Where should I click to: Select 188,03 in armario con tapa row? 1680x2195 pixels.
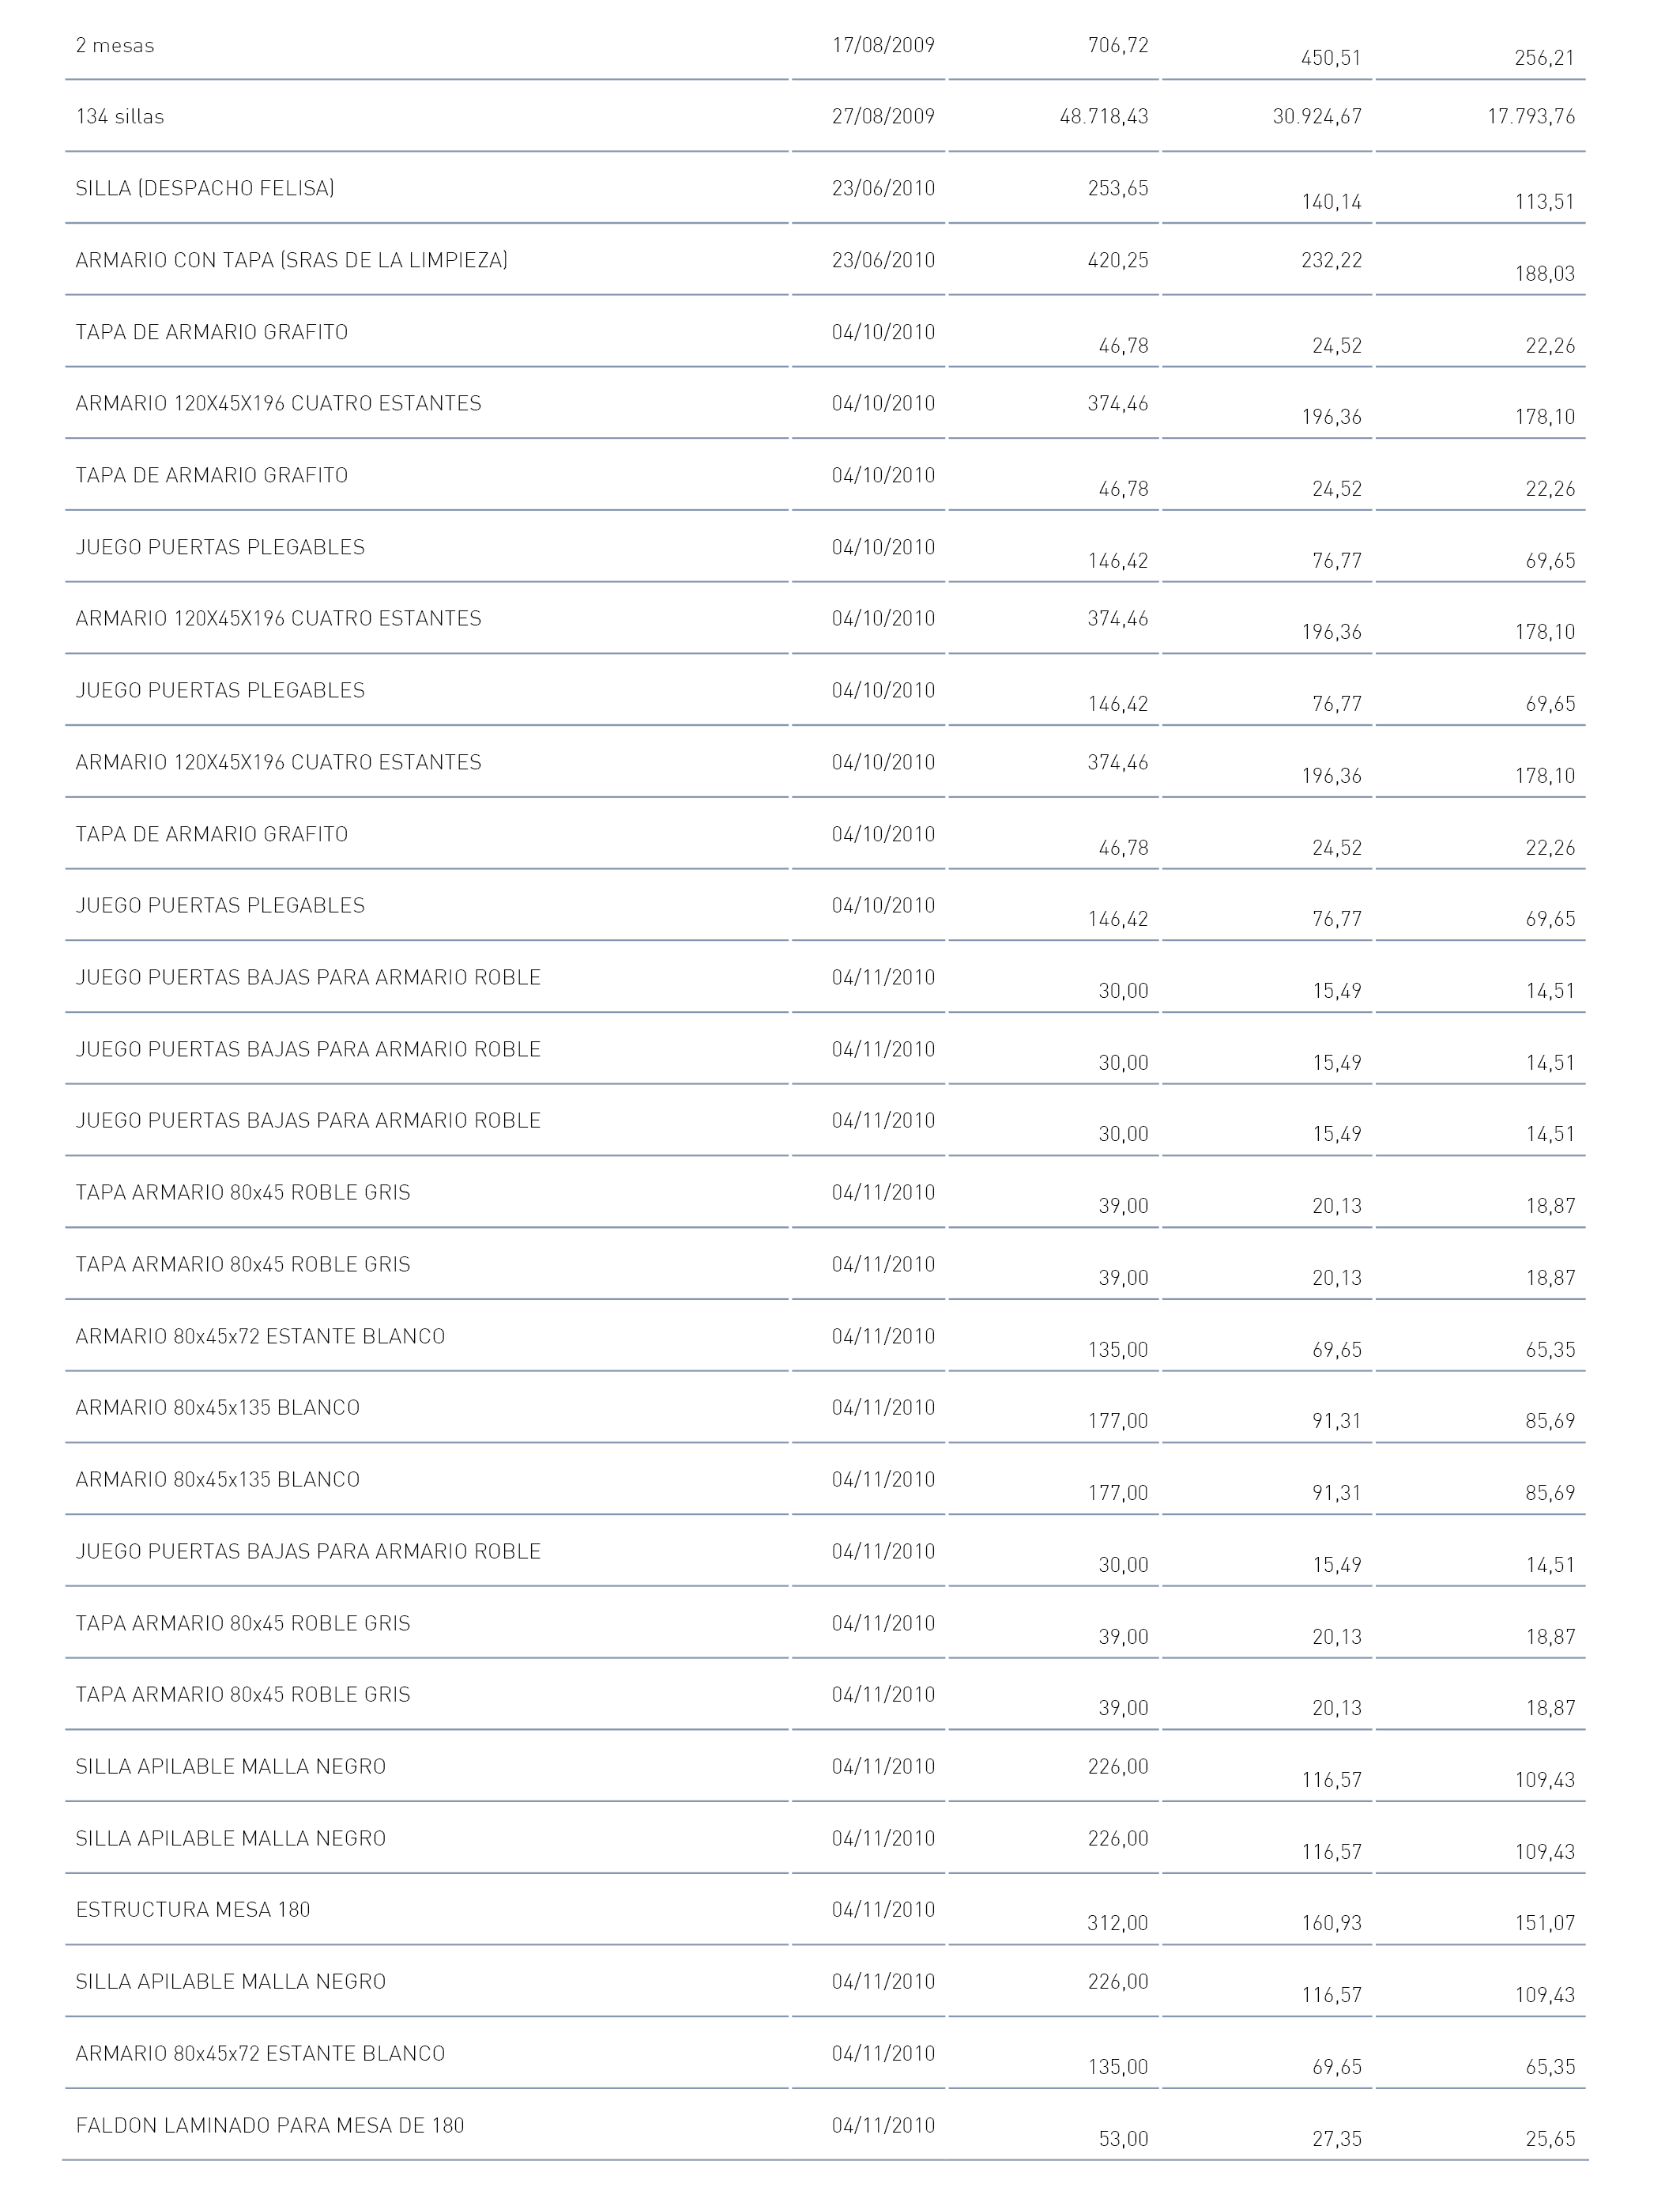pyautogui.click(x=1545, y=274)
